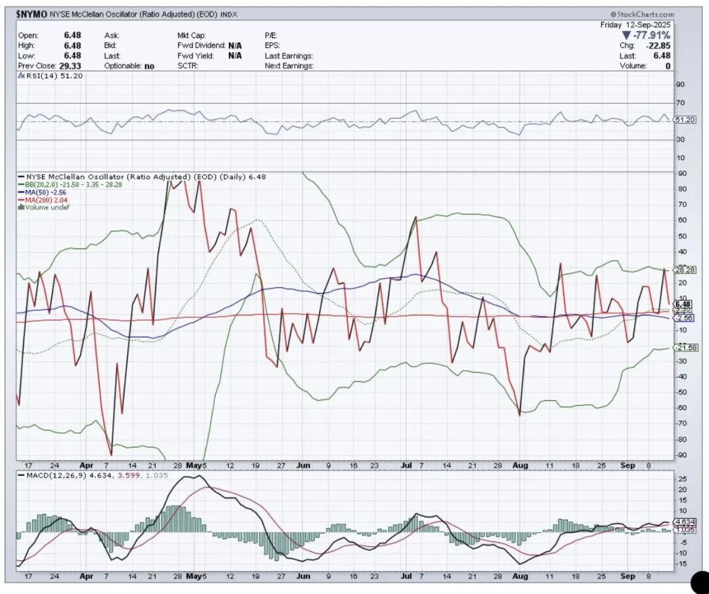
Task: Click the -2.56 MA(50) axis tag
Action: pyautogui.click(x=683, y=318)
